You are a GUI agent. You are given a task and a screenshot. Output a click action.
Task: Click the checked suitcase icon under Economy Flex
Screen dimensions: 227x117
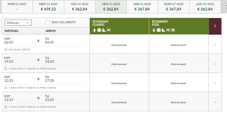[x=158, y=30]
